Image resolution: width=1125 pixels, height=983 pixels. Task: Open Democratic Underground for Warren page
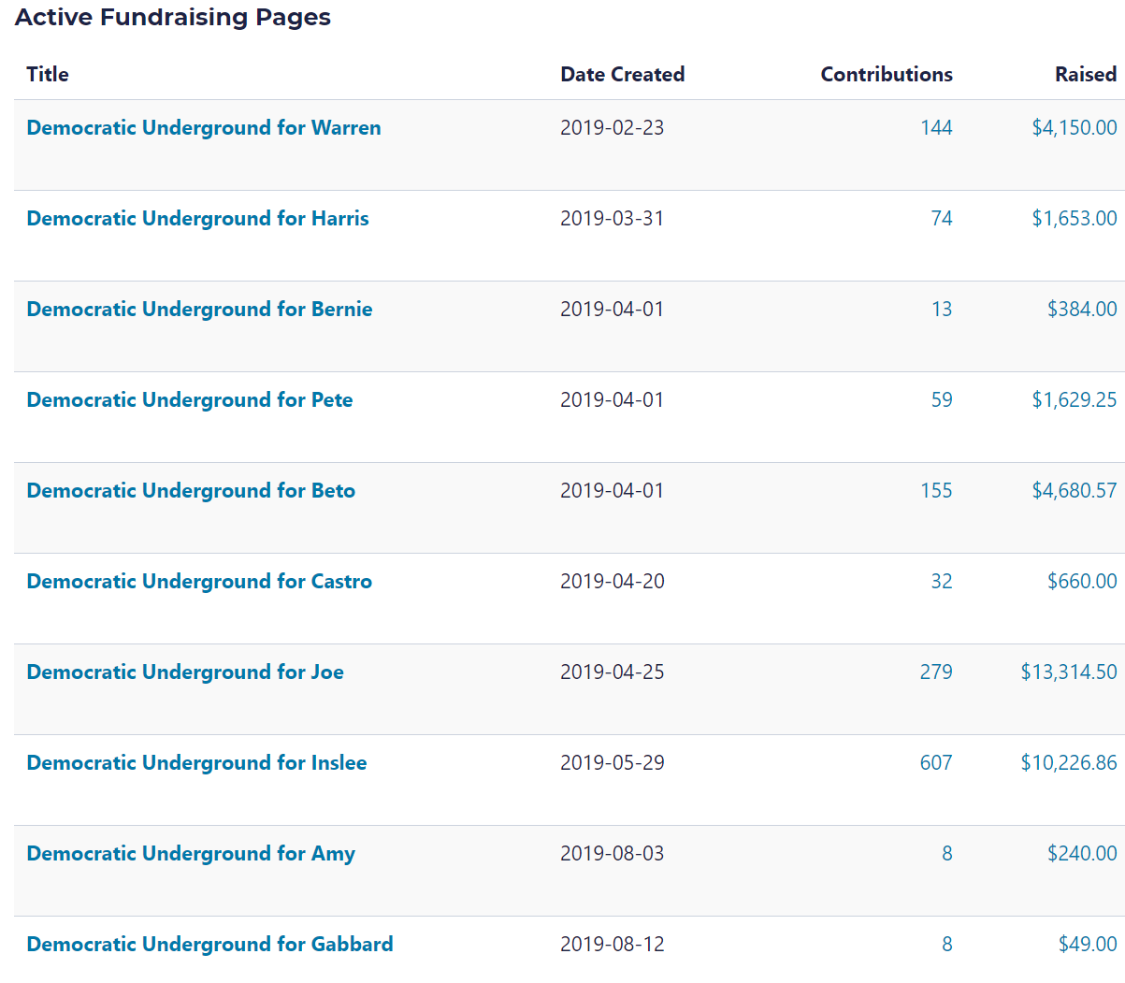[203, 128]
